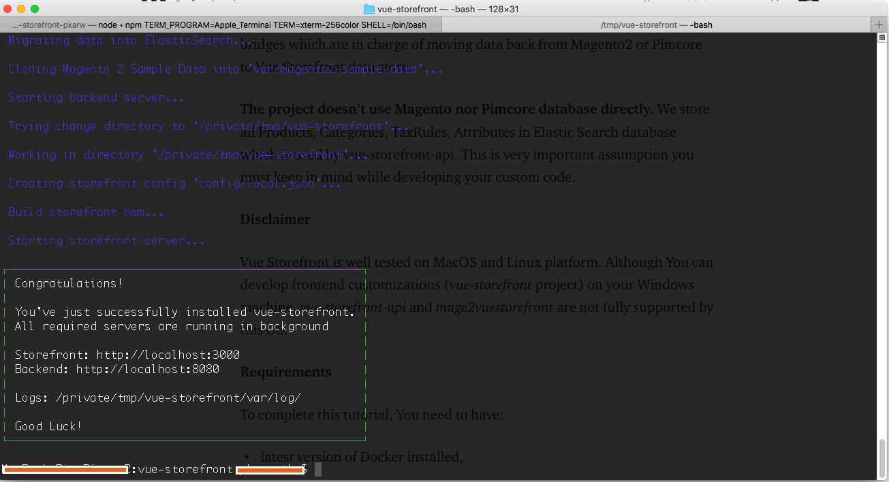
Task: Add a new terminal tab with plus button
Action: coord(879,25)
